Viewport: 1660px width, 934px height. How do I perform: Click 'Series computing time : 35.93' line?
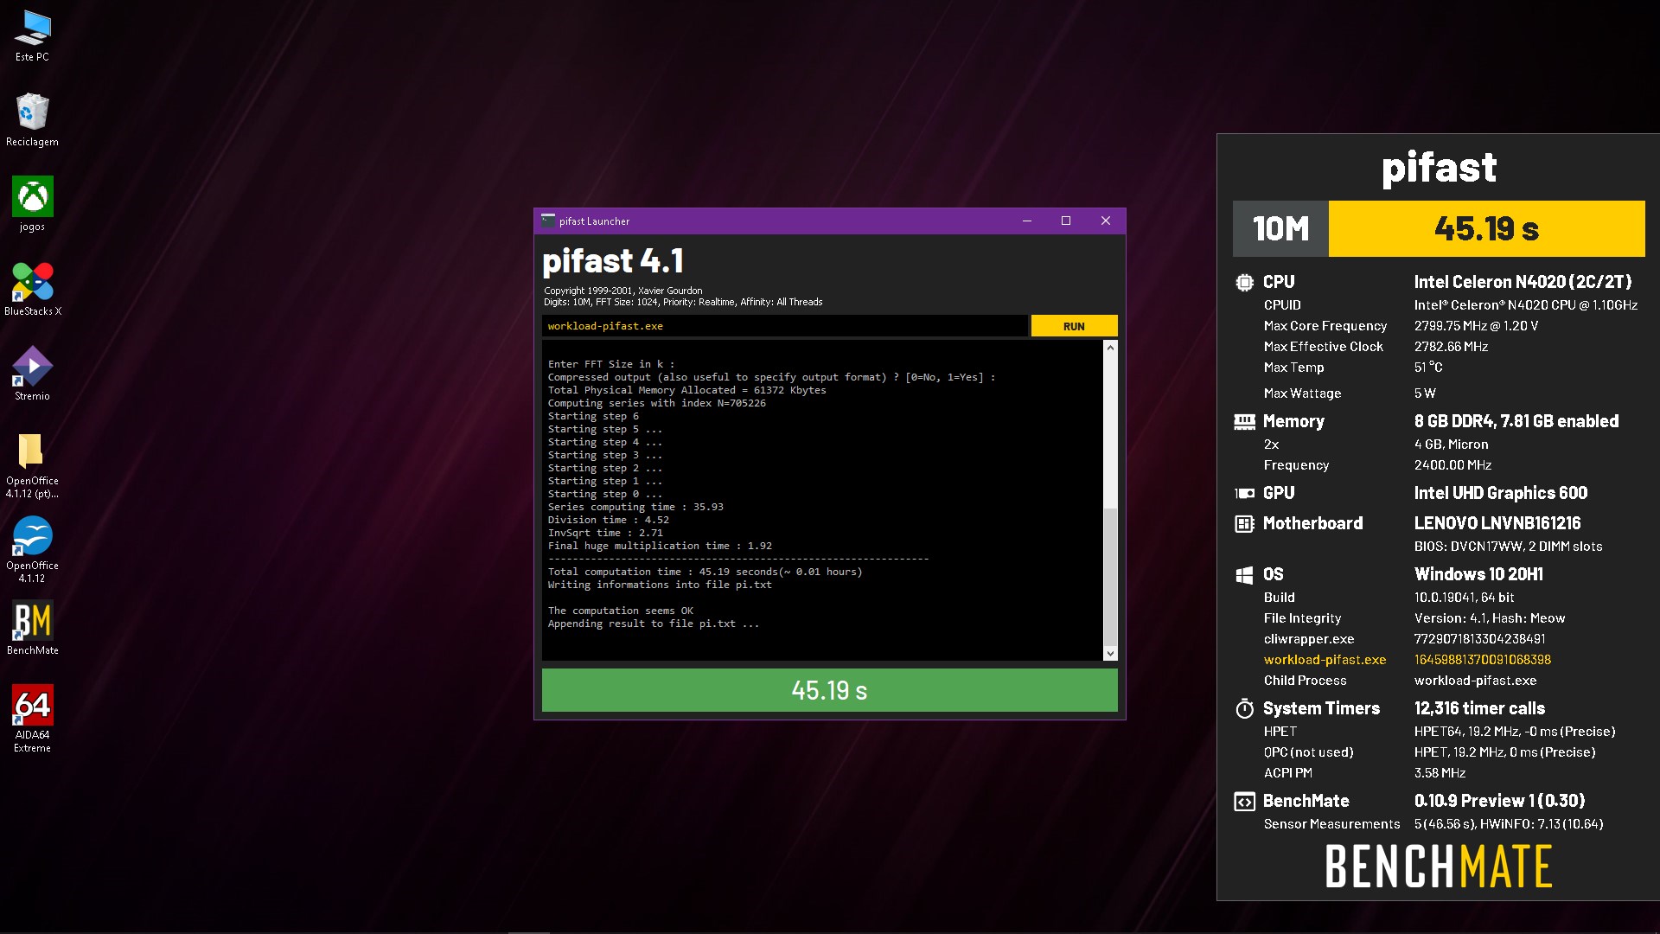(635, 507)
